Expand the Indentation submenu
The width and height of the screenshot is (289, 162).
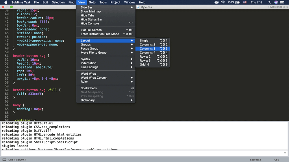point(106,63)
